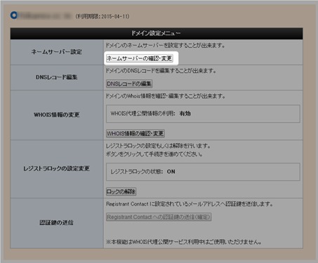Viewport: 318px width, 263px height.
Task: Click Registrant Contactに設定されている description text
Action: point(190,204)
